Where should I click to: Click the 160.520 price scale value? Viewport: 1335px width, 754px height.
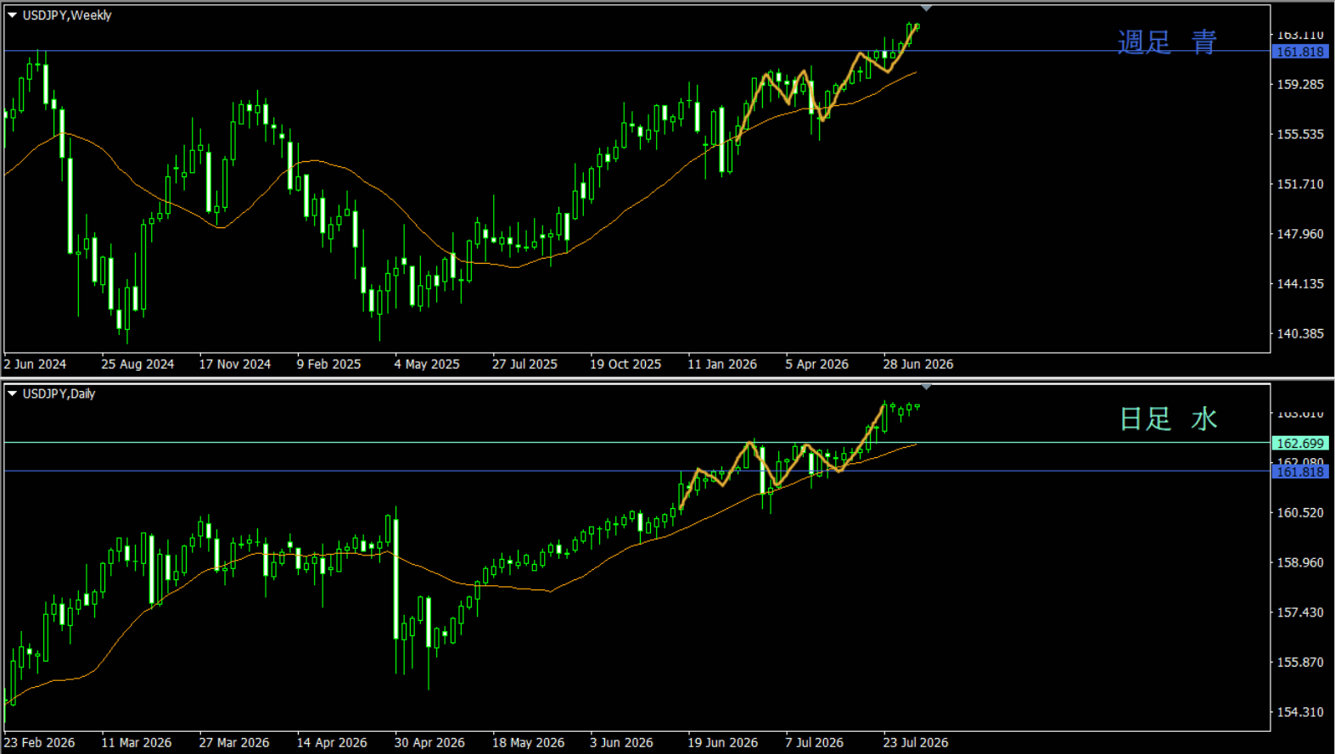(1300, 513)
